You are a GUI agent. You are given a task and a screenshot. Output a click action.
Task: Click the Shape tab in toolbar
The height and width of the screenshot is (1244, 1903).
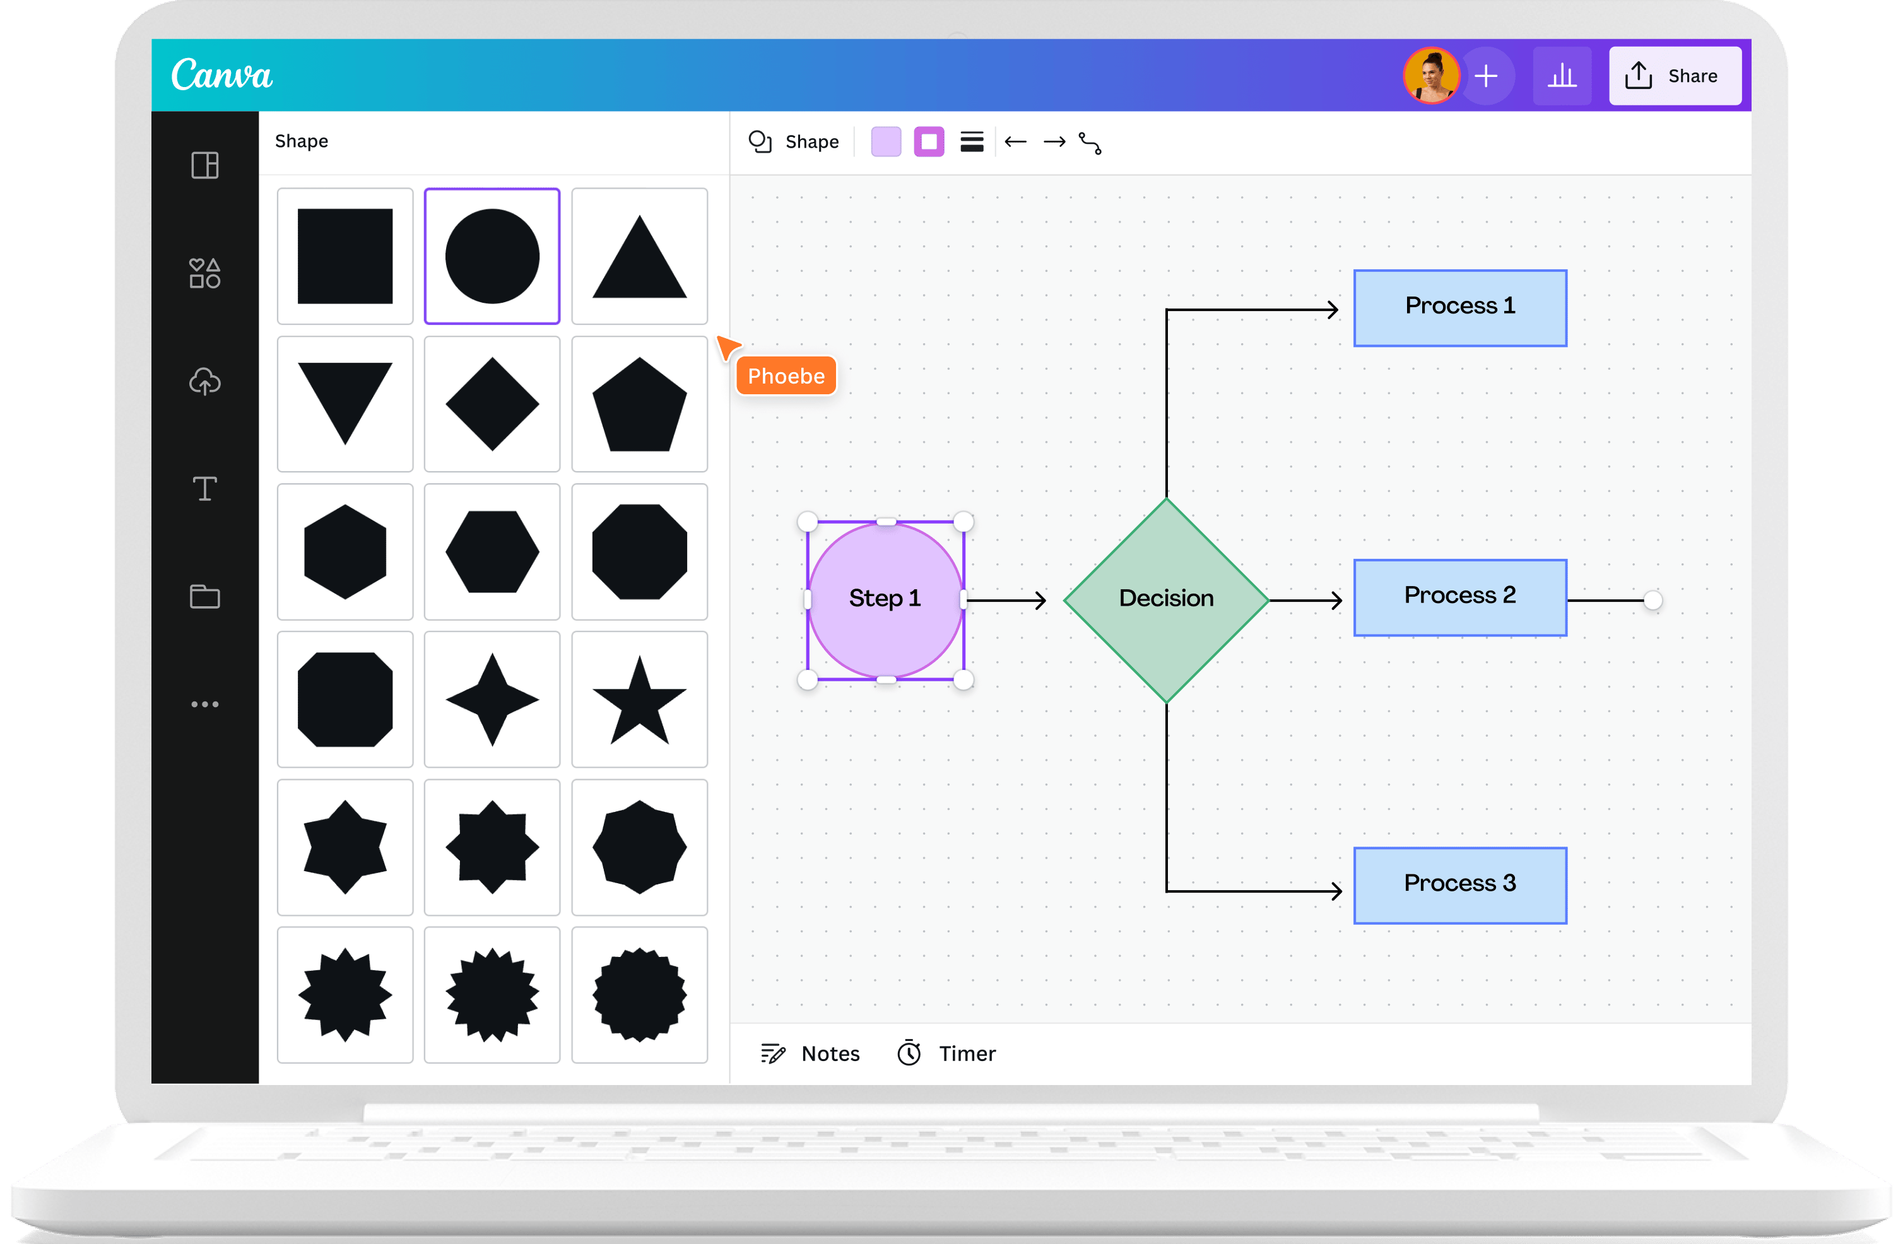(799, 141)
